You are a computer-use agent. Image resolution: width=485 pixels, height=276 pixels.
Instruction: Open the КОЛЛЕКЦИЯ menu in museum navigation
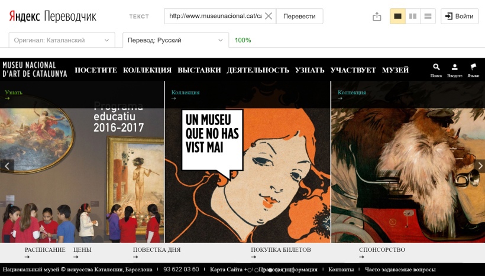coord(147,70)
